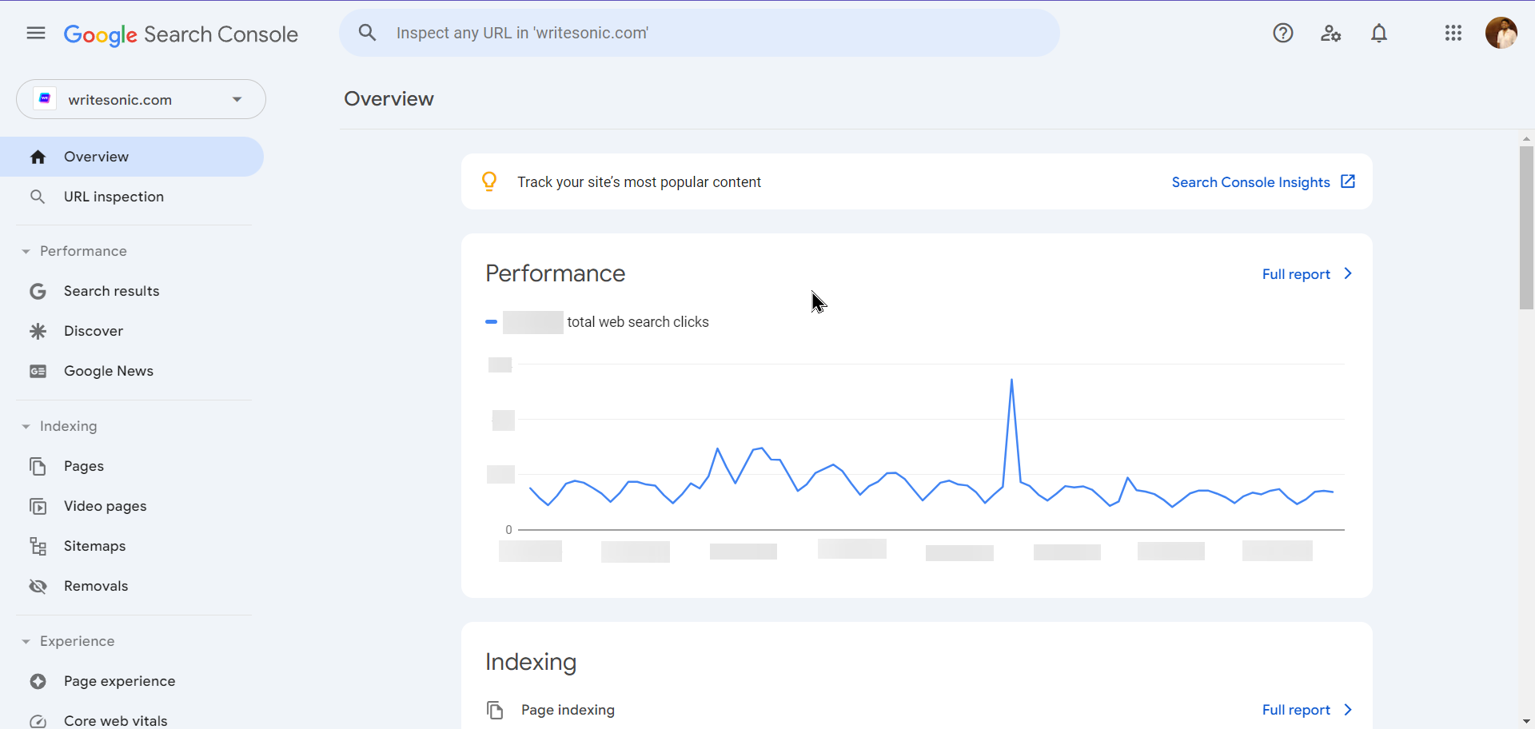The image size is (1535, 729).
Task: Open Search Console Insights
Action: 1252,182
